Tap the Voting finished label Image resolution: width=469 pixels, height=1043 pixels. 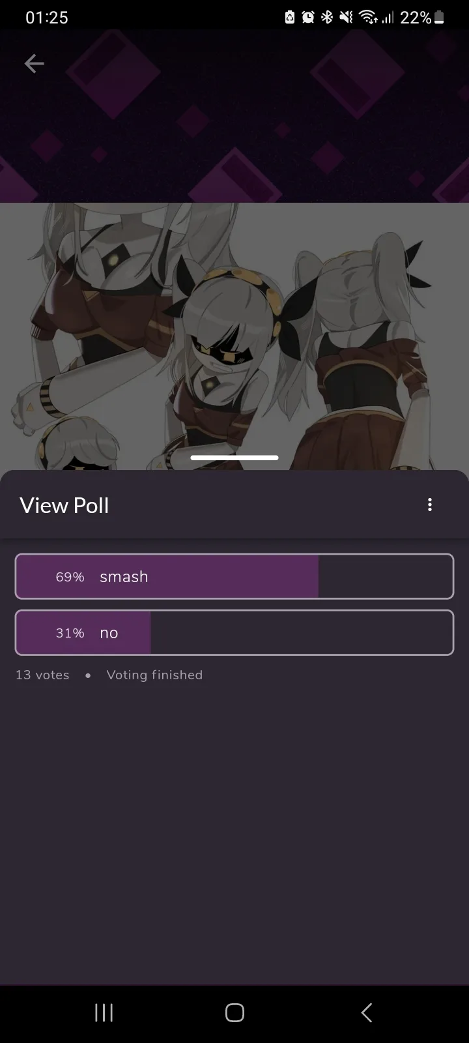pyautogui.click(x=154, y=675)
